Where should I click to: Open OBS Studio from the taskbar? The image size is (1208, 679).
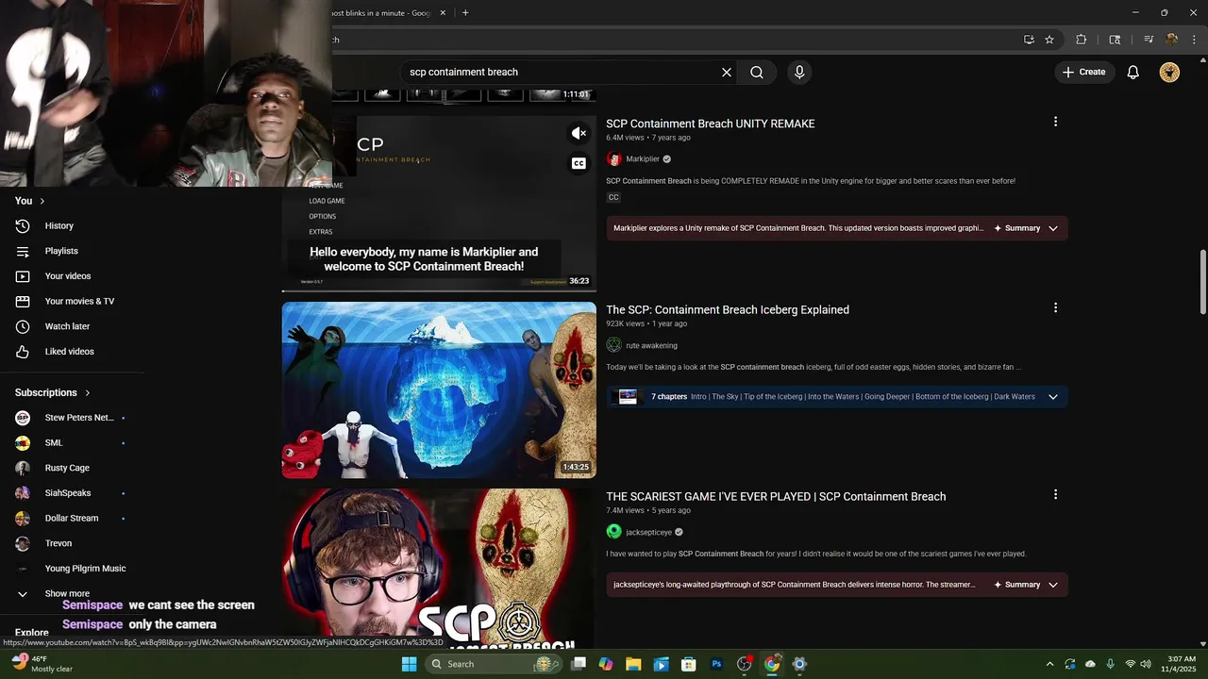click(745, 664)
